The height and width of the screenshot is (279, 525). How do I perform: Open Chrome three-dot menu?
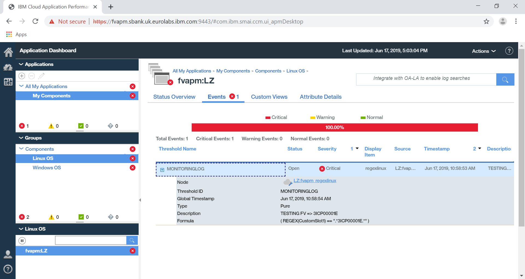click(516, 21)
